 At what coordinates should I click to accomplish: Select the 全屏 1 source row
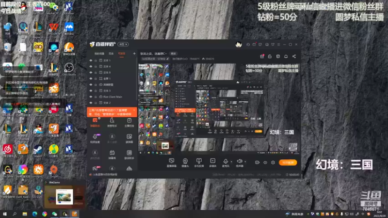(112, 78)
